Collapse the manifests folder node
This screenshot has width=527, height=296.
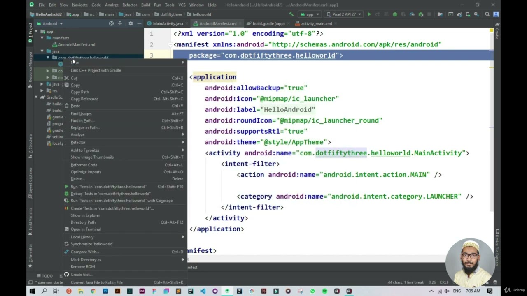coord(42,38)
